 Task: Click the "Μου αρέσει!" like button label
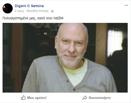pyautogui.click(x=37, y=98)
